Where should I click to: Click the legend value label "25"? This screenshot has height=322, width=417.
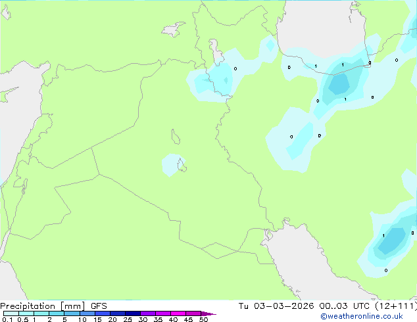[128, 319]
